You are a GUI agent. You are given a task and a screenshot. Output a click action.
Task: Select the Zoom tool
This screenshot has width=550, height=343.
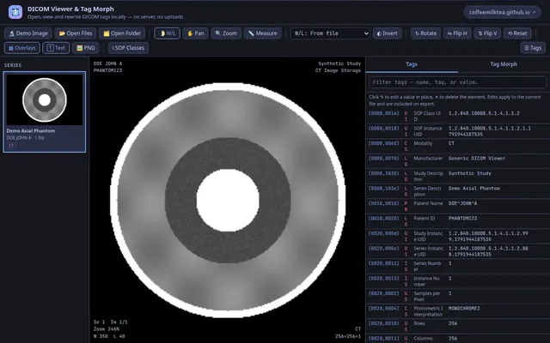[x=226, y=33]
